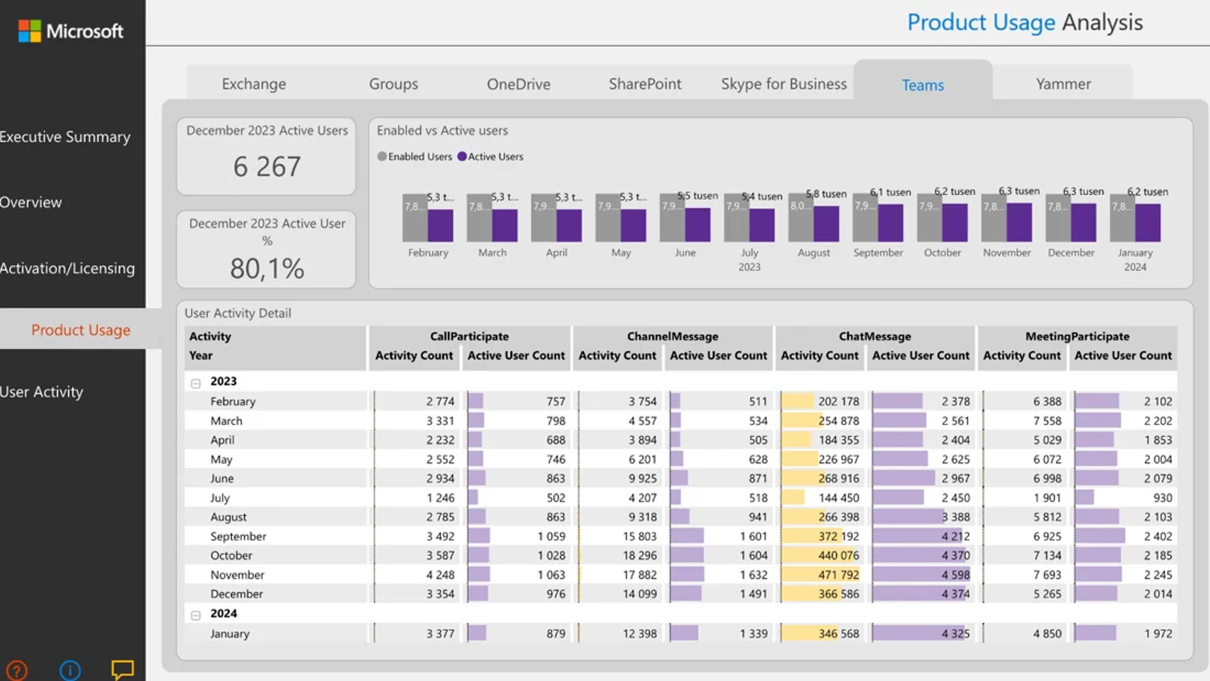Open the User Activity page
Image resolution: width=1210 pixels, height=681 pixels.
tap(42, 392)
